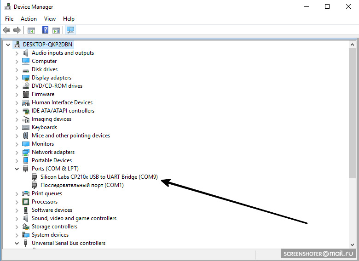Viewport: 359px width, 261px height.
Task: Select Последовательный порт (COM1) device
Action: point(82,185)
